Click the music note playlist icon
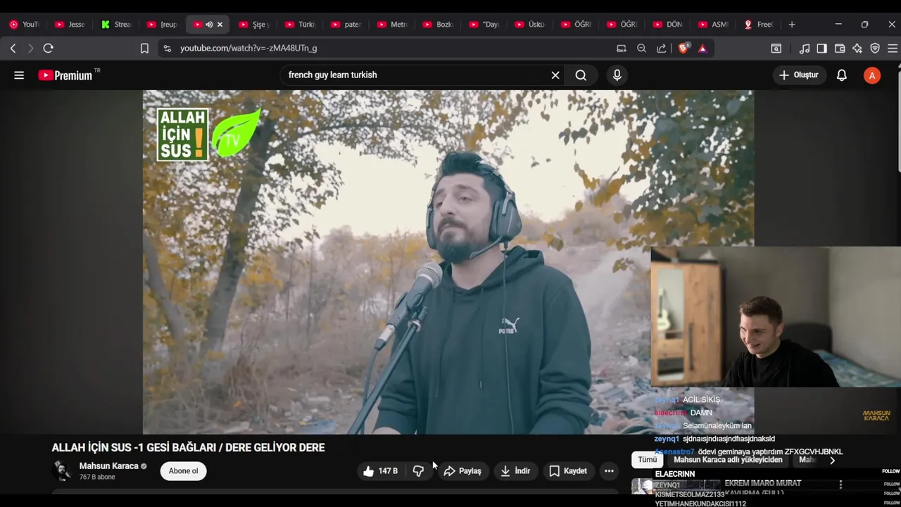 (805, 49)
